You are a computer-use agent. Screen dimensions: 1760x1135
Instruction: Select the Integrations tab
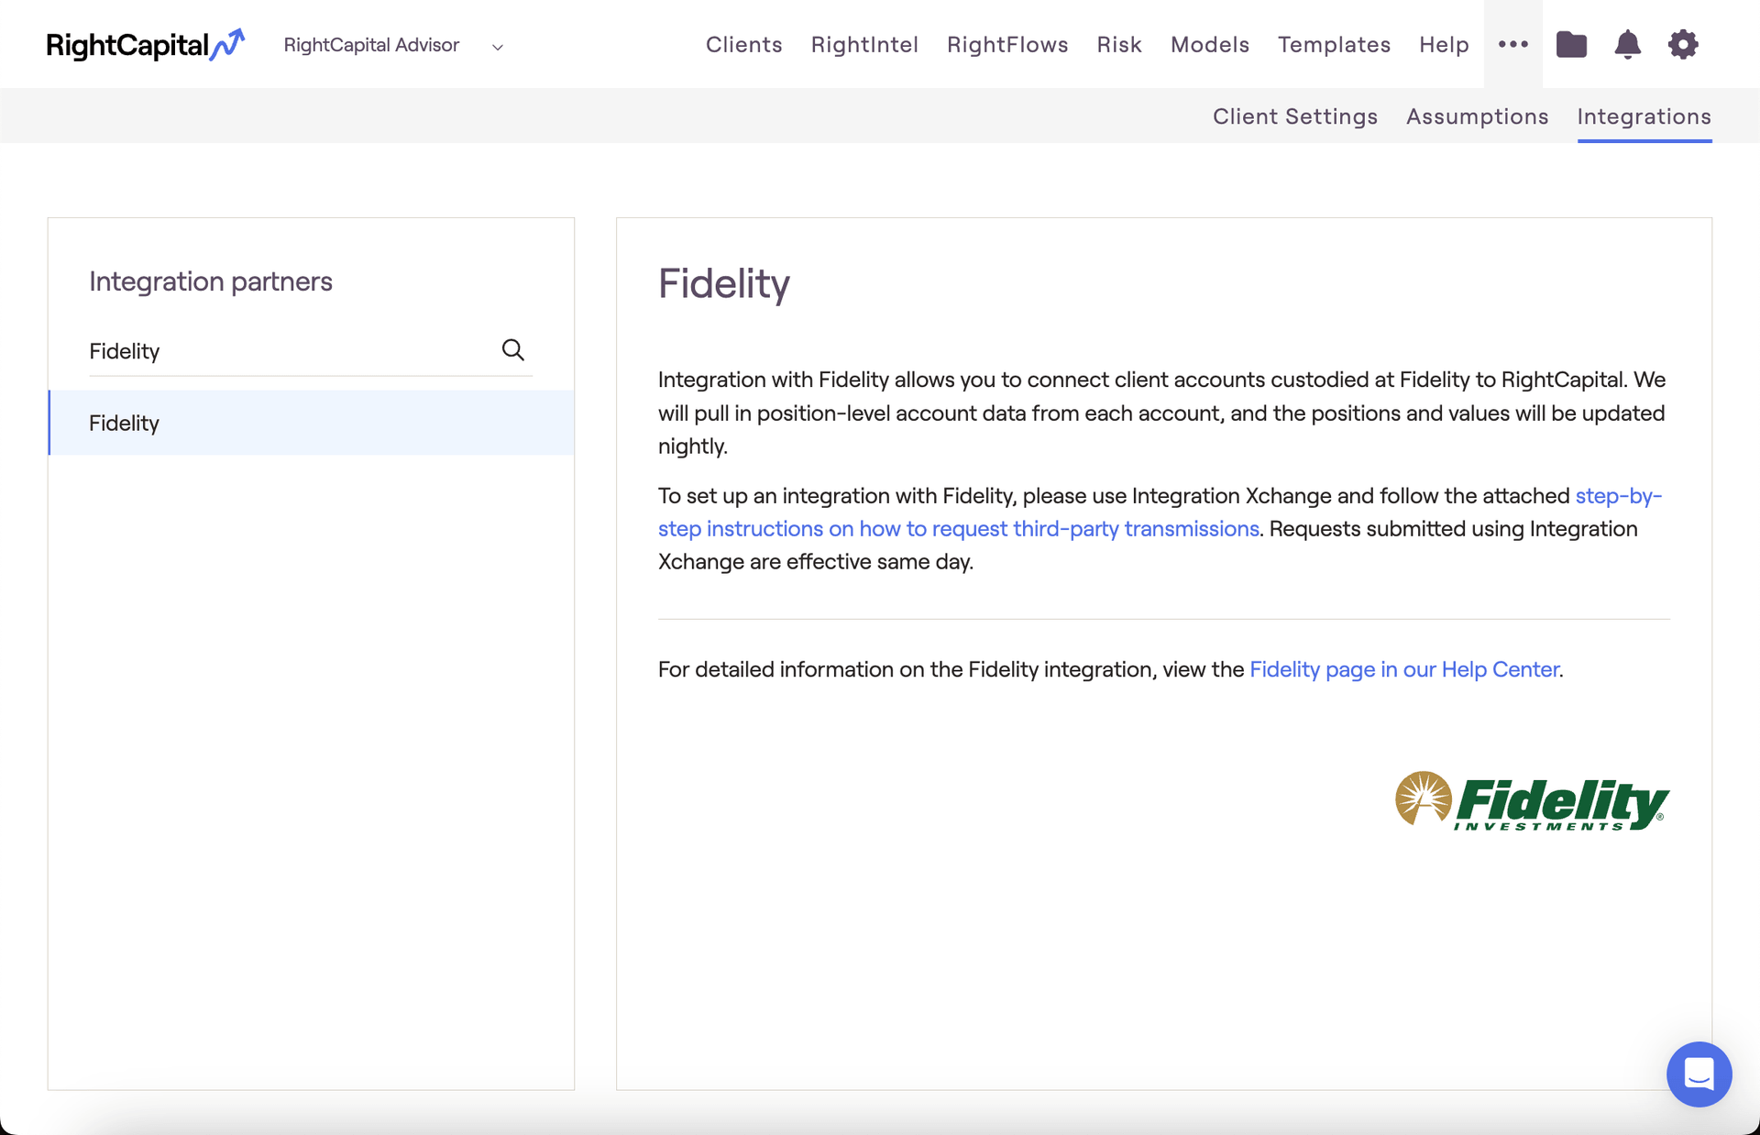(x=1644, y=116)
